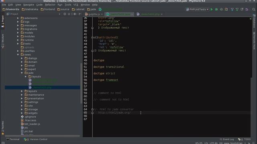Select the .gitignore file
257x144 pixels.
[29, 117]
